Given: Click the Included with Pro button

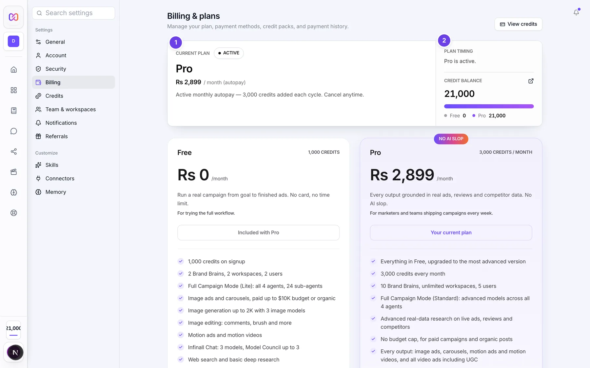Looking at the screenshot, I should point(258,233).
